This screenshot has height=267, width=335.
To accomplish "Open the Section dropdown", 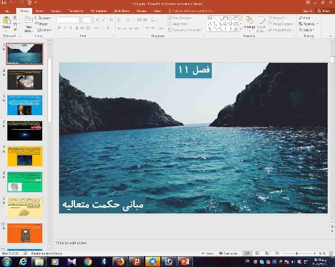I will (x=44, y=29).
